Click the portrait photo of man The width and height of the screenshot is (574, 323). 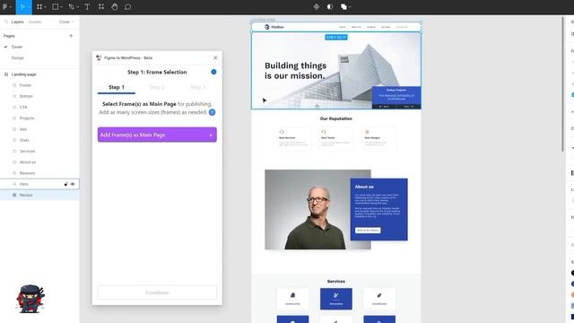point(317,209)
